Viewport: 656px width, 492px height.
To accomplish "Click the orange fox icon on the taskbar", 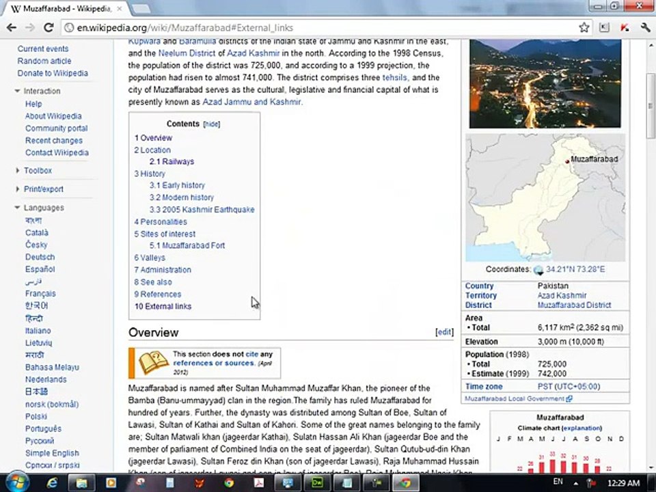I will point(200,483).
